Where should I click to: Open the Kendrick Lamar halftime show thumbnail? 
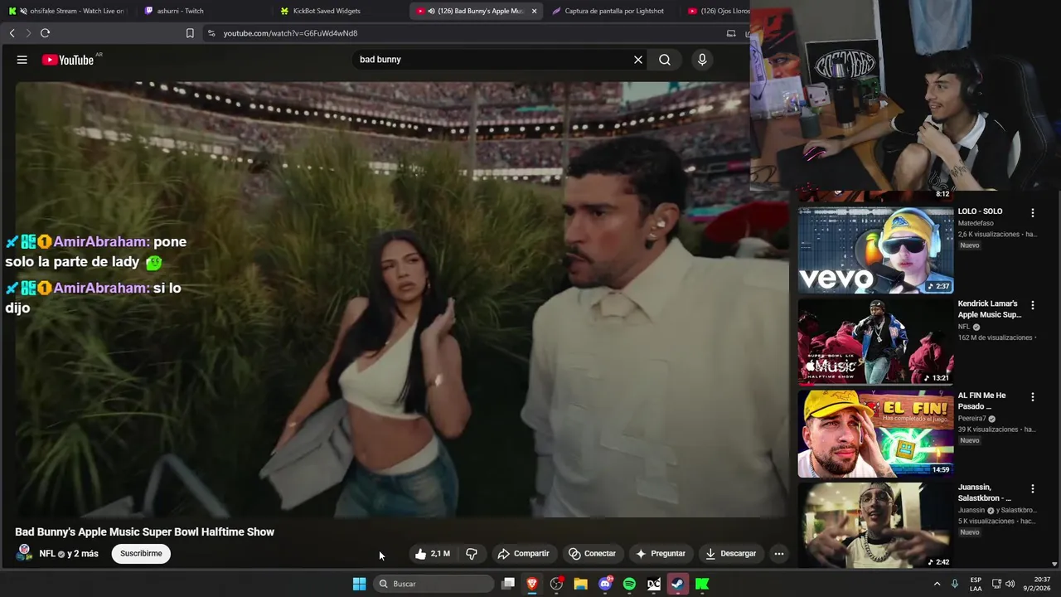pyautogui.click(x=875, y=342)
